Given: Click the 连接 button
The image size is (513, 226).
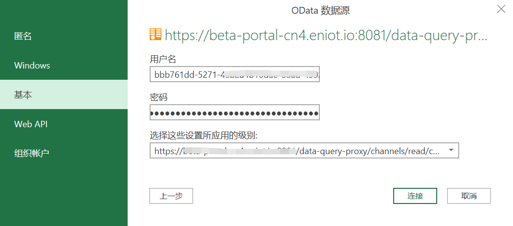Looking at the screenshot, I should [x=415, y=196].
